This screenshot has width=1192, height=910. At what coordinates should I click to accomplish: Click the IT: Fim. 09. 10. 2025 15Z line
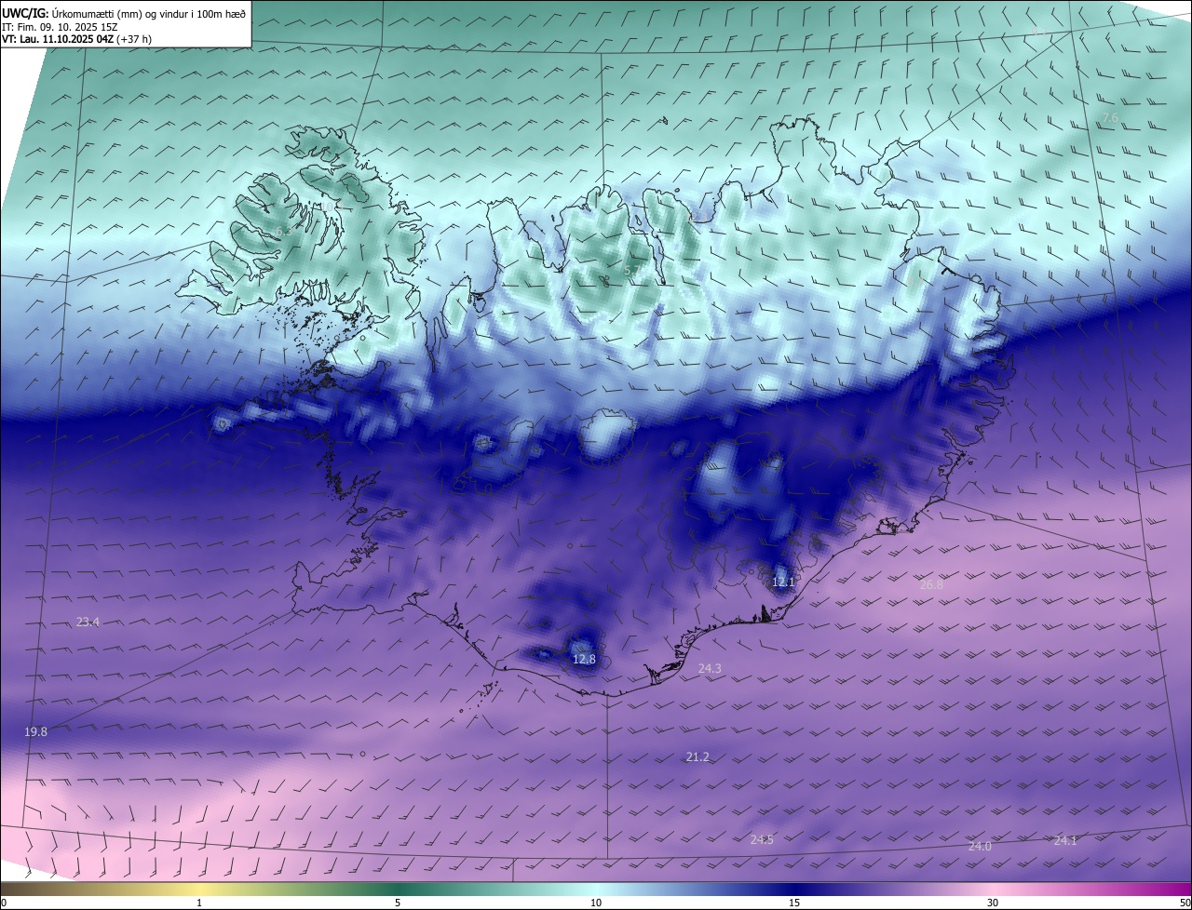tap(59, 27)
